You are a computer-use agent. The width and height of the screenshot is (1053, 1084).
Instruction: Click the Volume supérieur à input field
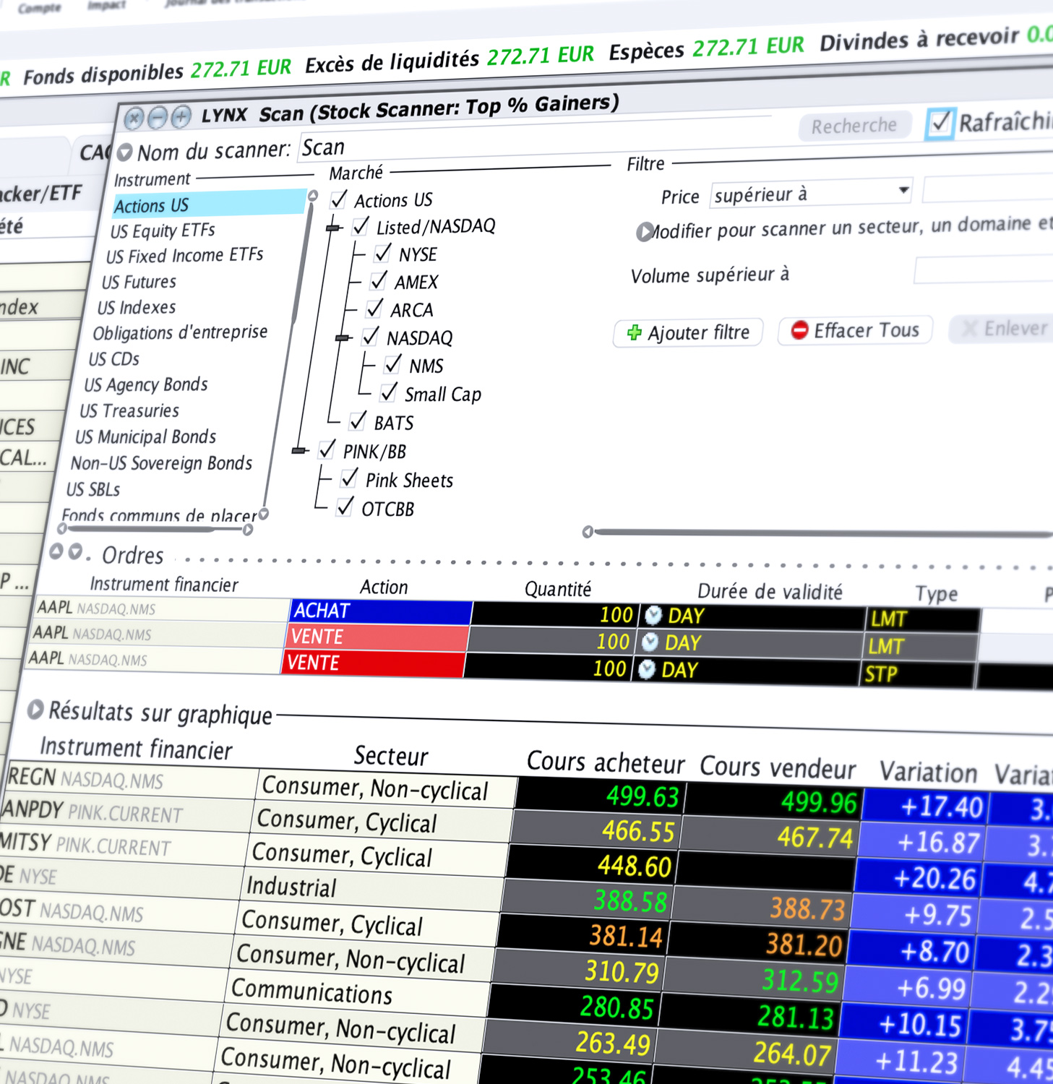[984, 270]
